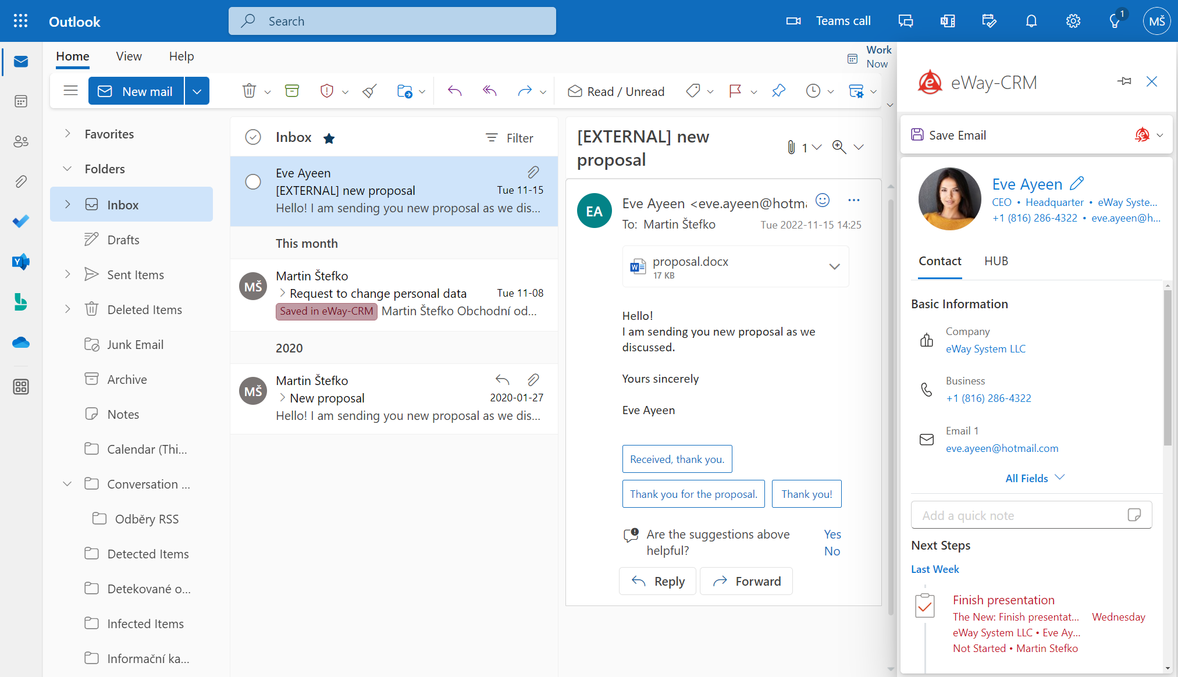Expand Deleted Items folder
The image size is (1178, 677).
pyautogui.click(x=67, y=309)
